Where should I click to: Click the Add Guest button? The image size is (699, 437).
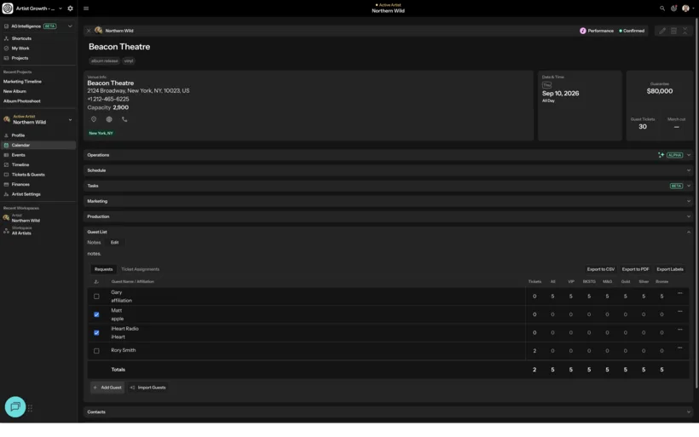[107, 388]
